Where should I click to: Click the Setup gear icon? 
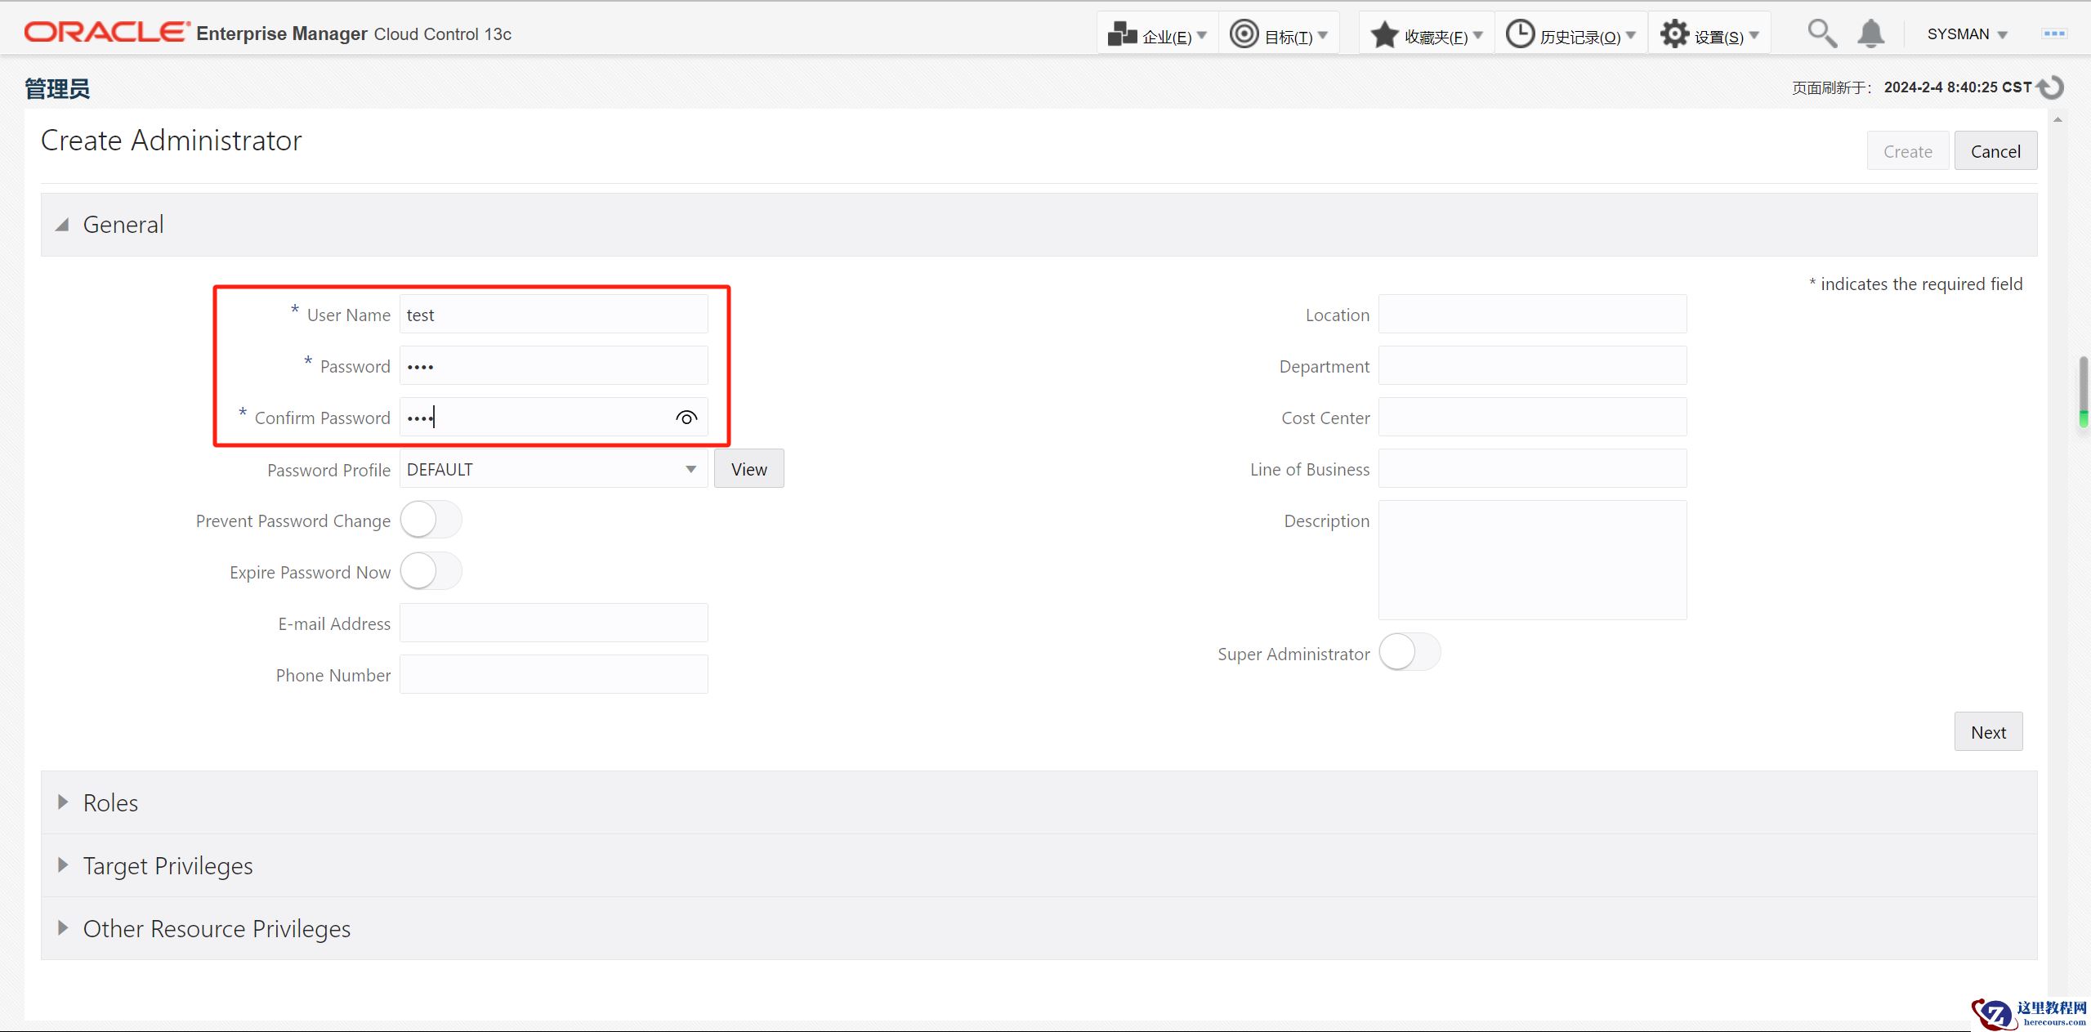tap(1674, 35)
